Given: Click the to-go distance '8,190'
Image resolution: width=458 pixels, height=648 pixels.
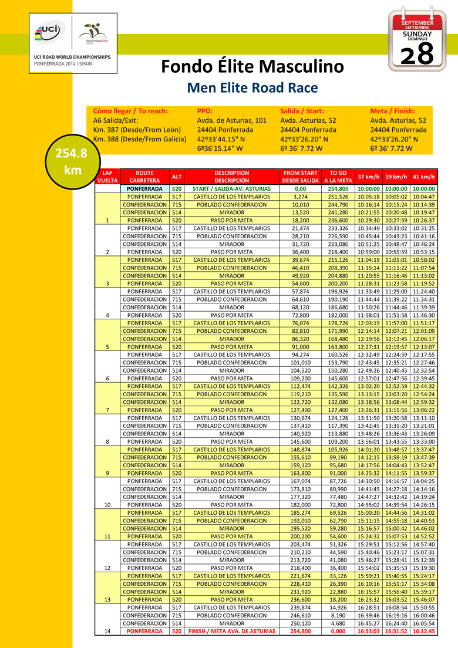Looking at the screenshot, I should (x=338, y=616).
